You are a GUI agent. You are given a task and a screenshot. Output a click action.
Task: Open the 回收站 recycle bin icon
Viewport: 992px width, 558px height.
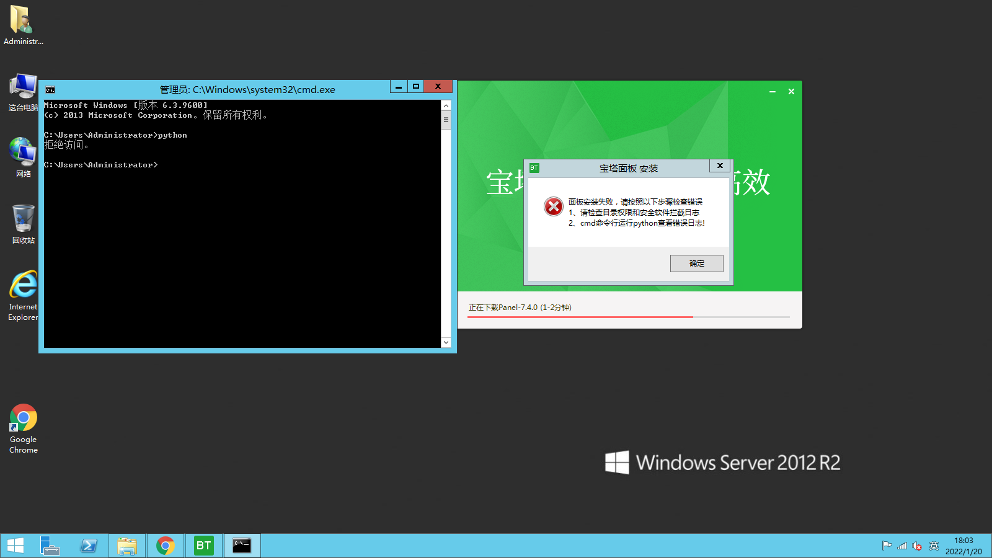point(23,224)
